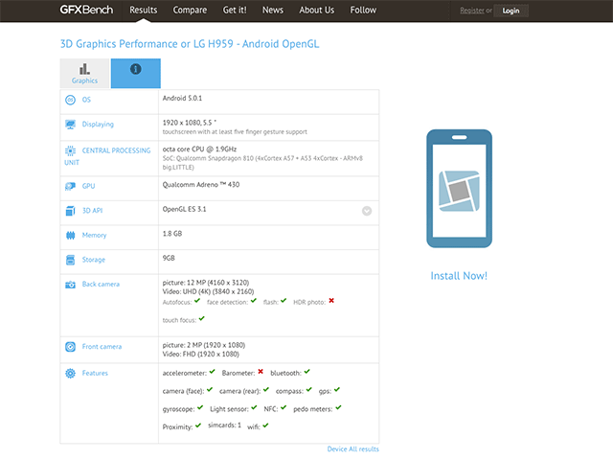Viewport: 613px width, 460px height.
Task: Click the bluetooth check mark
Action: pyautogui.click(x=306, y=372)
